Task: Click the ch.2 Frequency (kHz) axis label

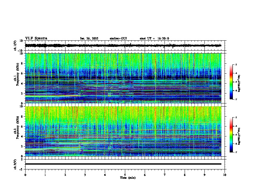Action: click(17, 127)
